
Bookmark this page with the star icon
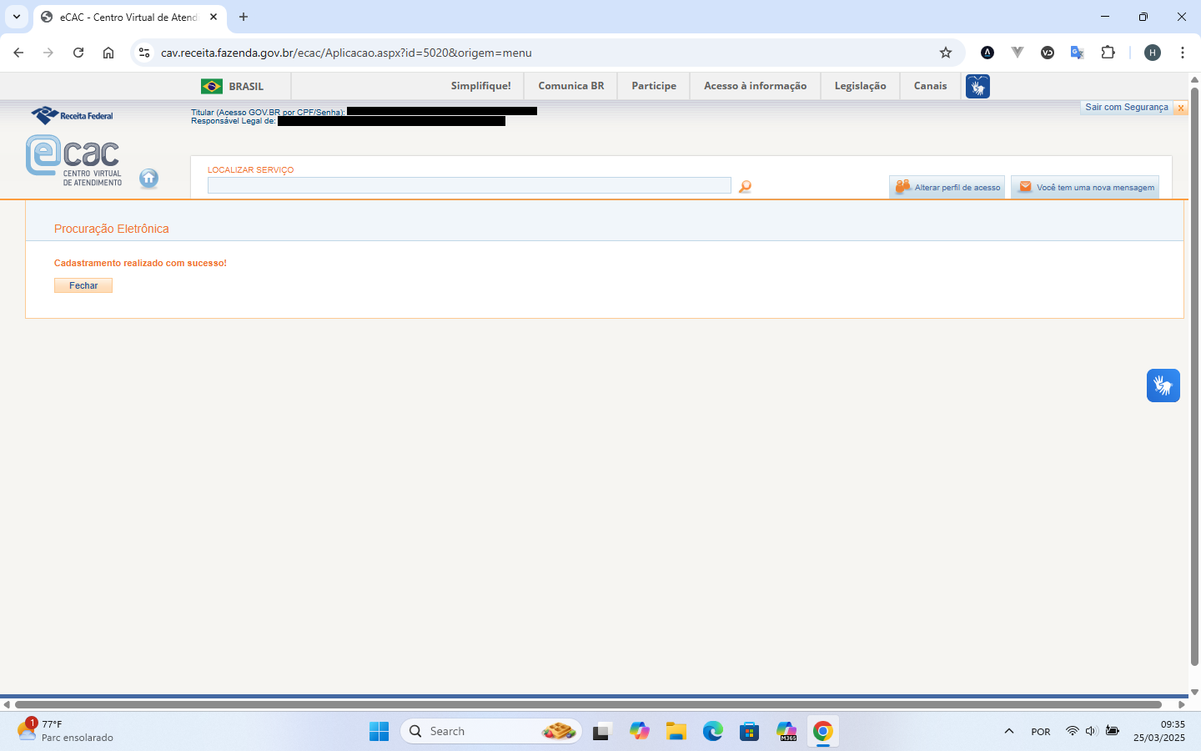(946, 53)
